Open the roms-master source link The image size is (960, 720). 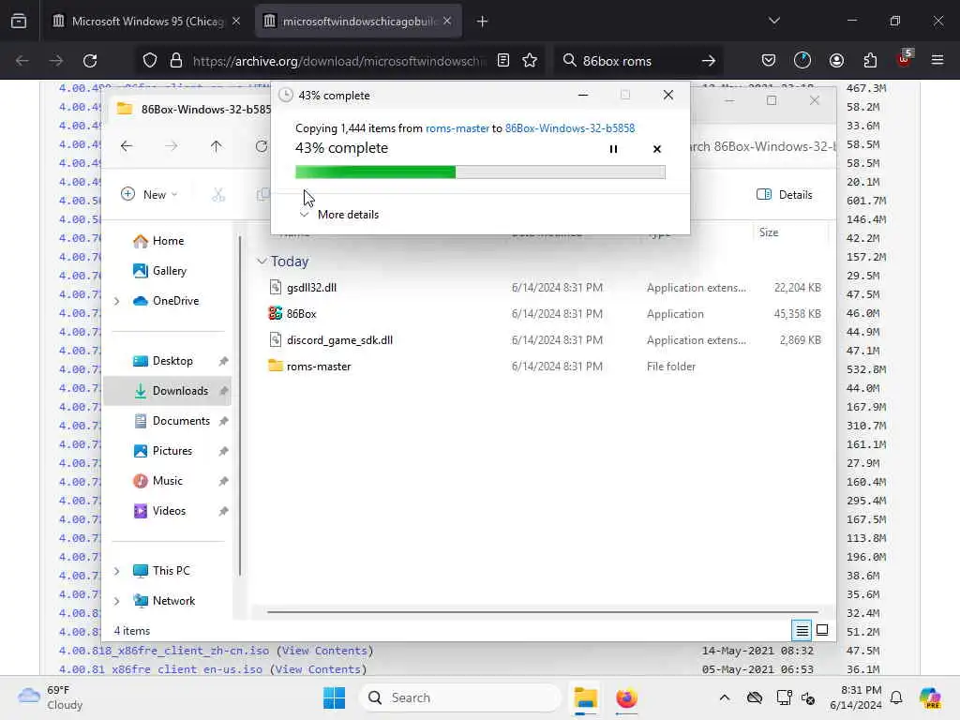[x=457, y=127]
